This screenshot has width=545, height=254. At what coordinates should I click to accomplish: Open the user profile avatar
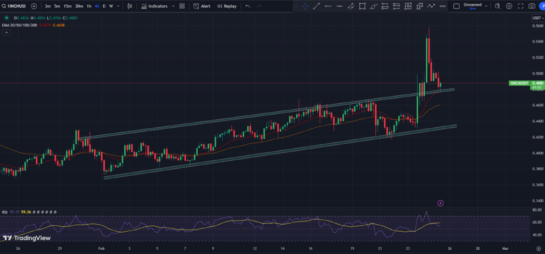click(x=542, y=6)
